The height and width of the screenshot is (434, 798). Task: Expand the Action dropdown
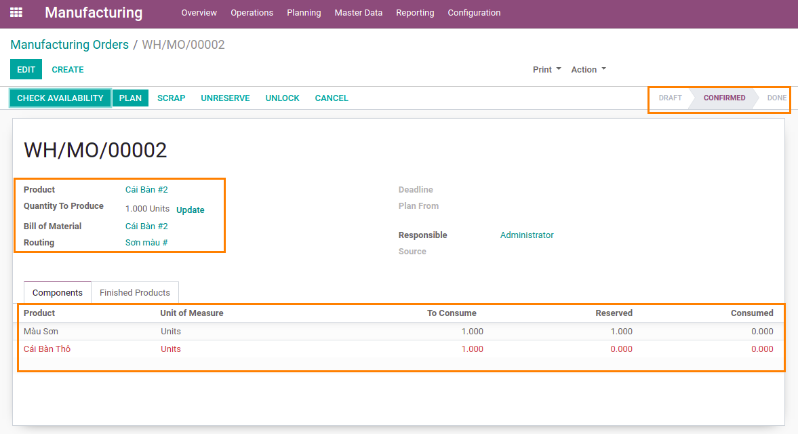588,70
